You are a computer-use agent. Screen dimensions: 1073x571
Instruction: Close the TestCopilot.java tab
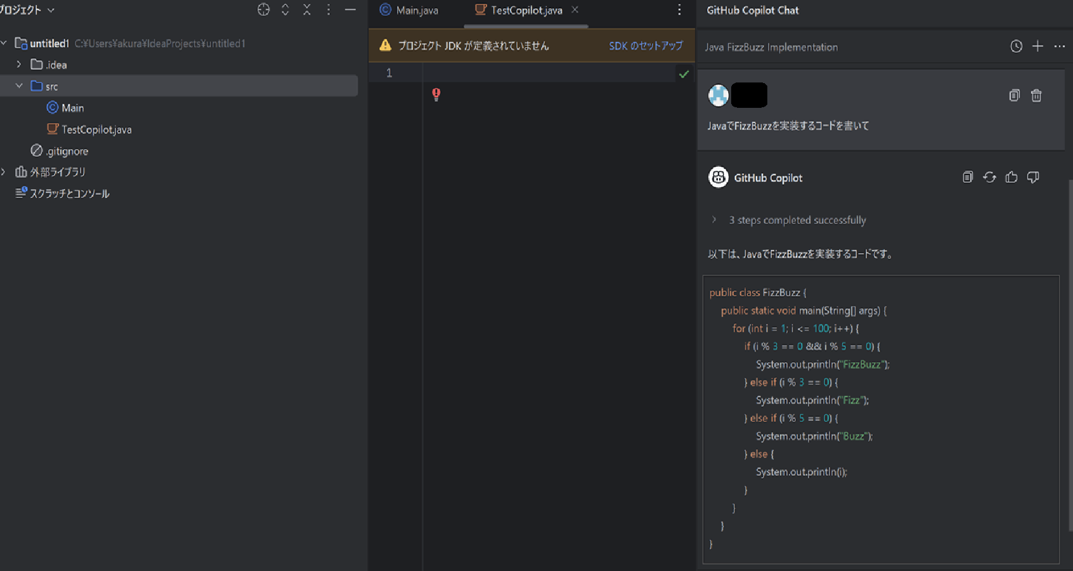pyautogui.click(x=575, y=10)
